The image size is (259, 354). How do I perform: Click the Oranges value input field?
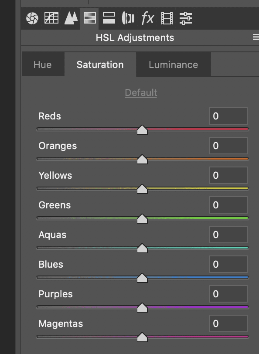[x=228, y=146]
